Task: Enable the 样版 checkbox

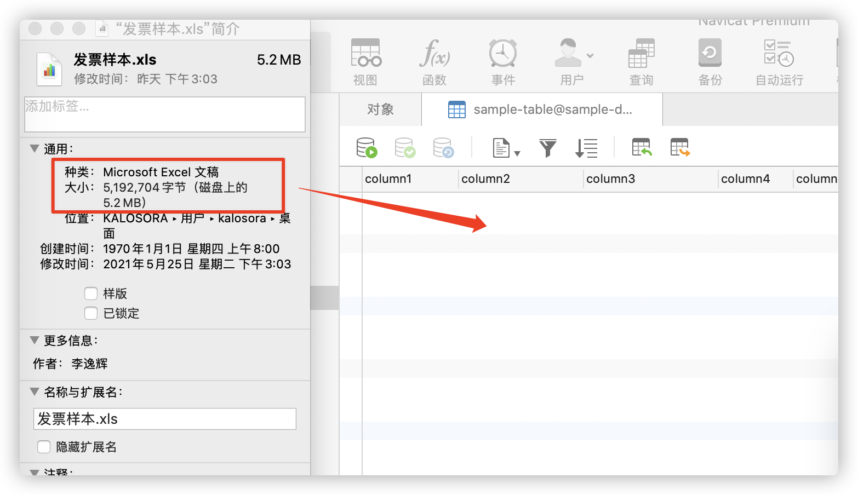Action: pyautogui.click(x=91, y=293)
